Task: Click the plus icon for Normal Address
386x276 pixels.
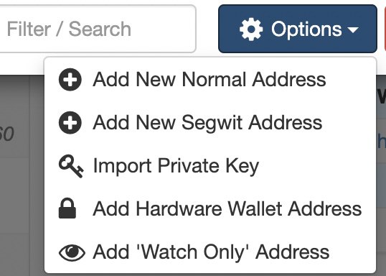Action: [70, 79]
